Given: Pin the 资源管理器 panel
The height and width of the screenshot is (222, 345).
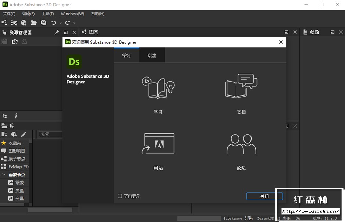Looking at the screenshot, I should coord(57,32).
